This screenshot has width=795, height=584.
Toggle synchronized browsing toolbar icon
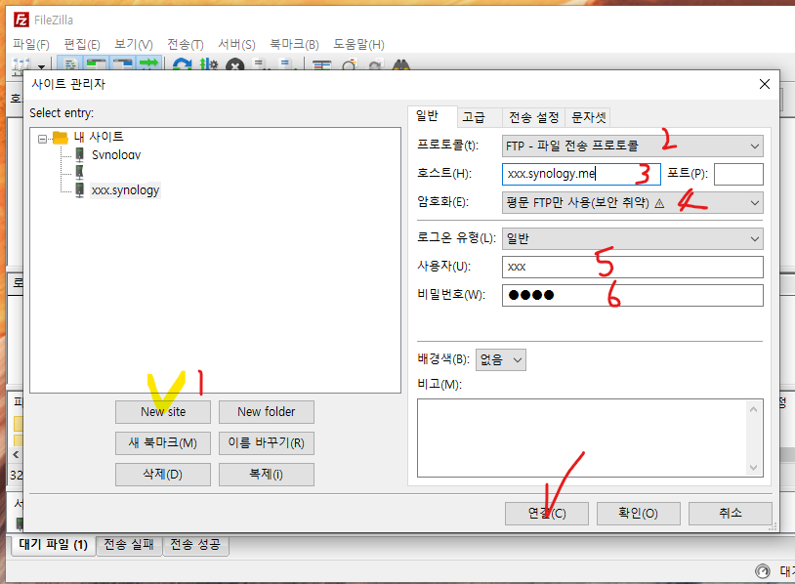(376, 64)
